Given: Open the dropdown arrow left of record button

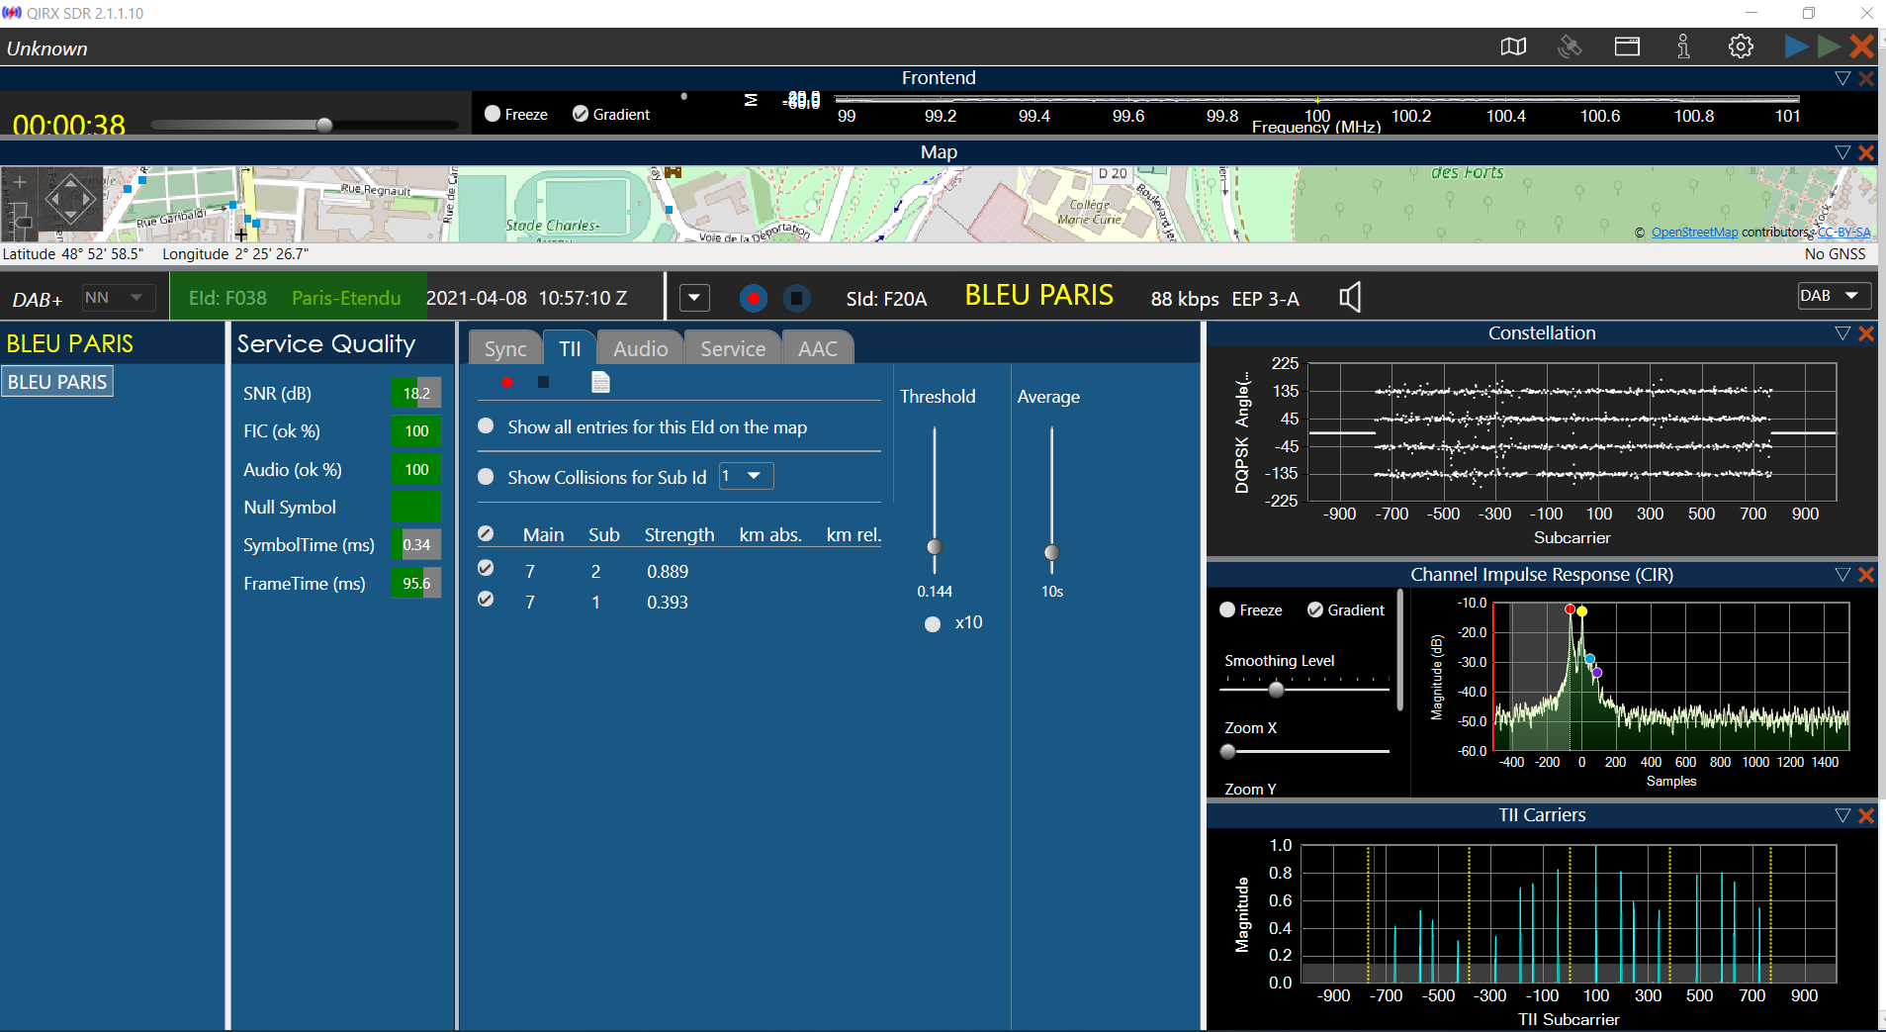Looking at the screenshot, I should [x=694, y=298].
